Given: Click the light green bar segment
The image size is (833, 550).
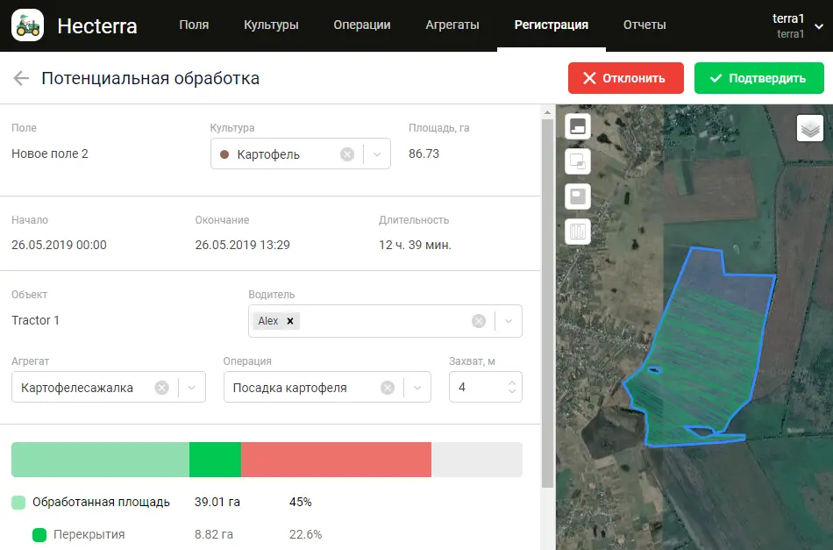Looking at the screenshot, I should 101,459.
